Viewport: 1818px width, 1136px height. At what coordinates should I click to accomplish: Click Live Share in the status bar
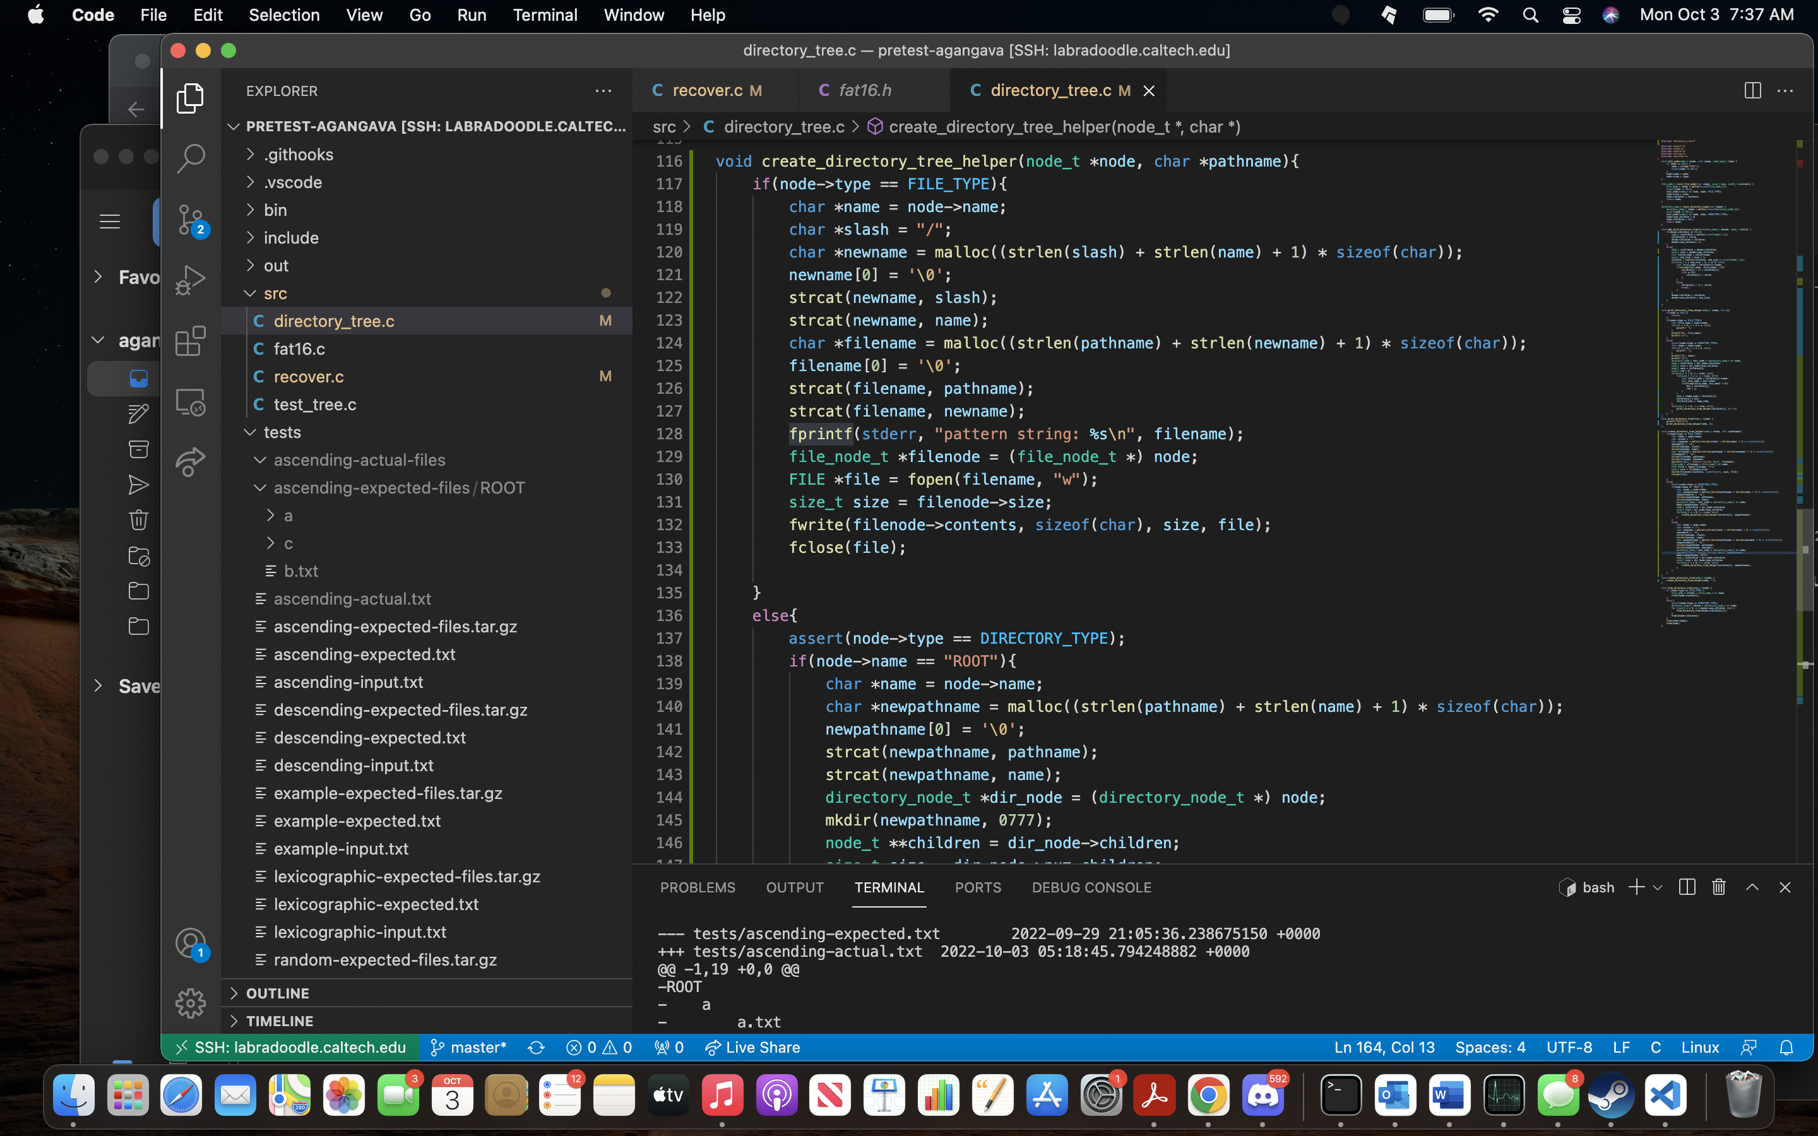[x=752, y=1048]
